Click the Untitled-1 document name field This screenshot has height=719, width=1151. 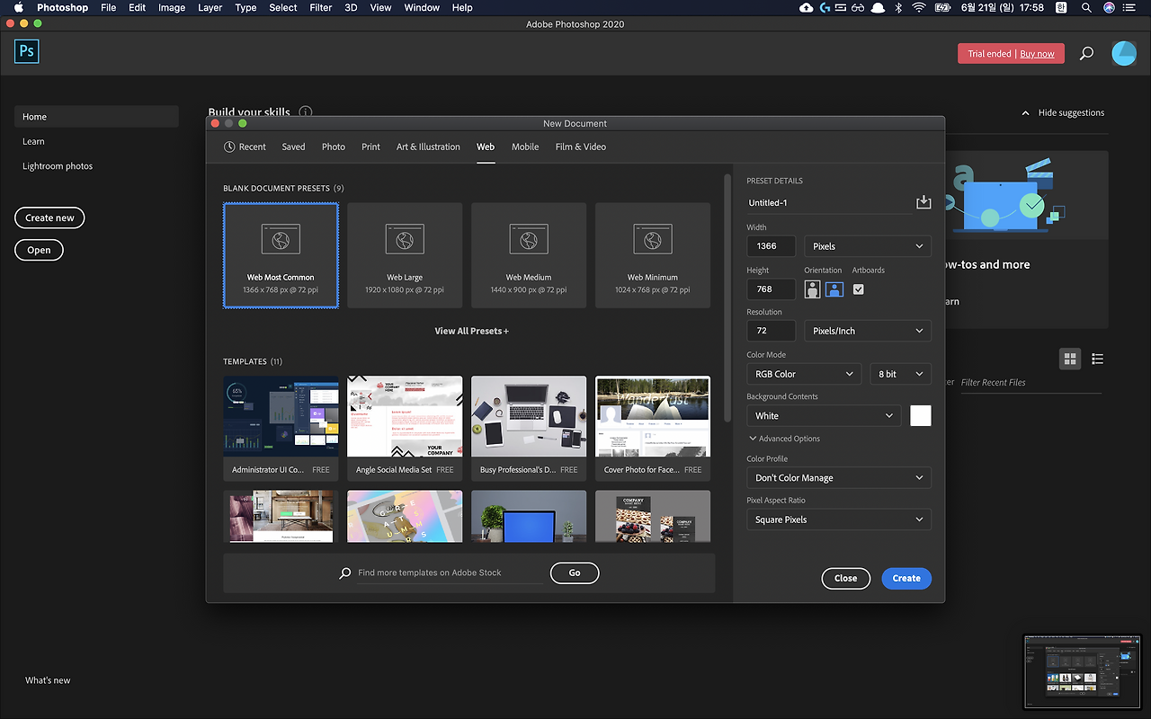point(828,203)
